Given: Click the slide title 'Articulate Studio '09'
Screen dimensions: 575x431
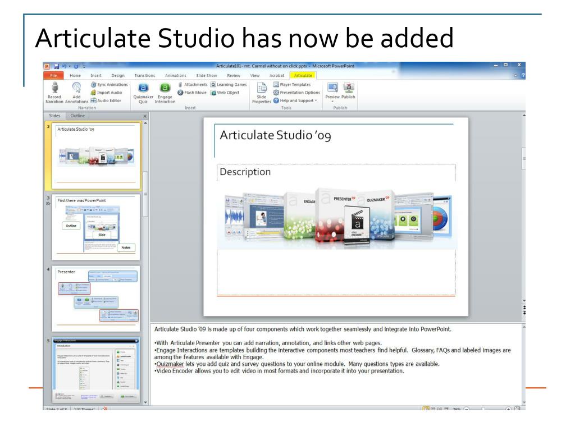Looking at the screenshot, I should (x=275, y=135).
